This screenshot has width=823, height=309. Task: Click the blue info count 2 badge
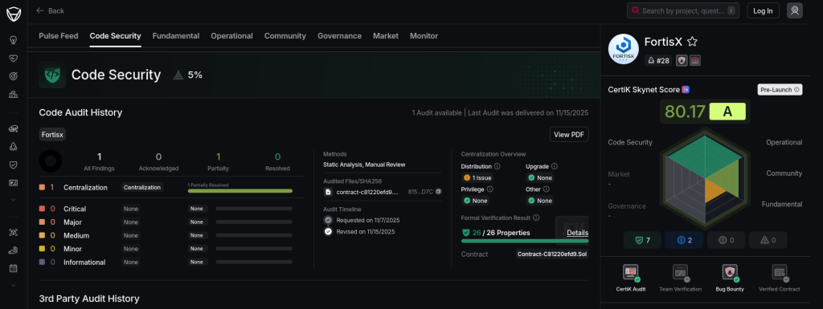click(x=684, y=240)
